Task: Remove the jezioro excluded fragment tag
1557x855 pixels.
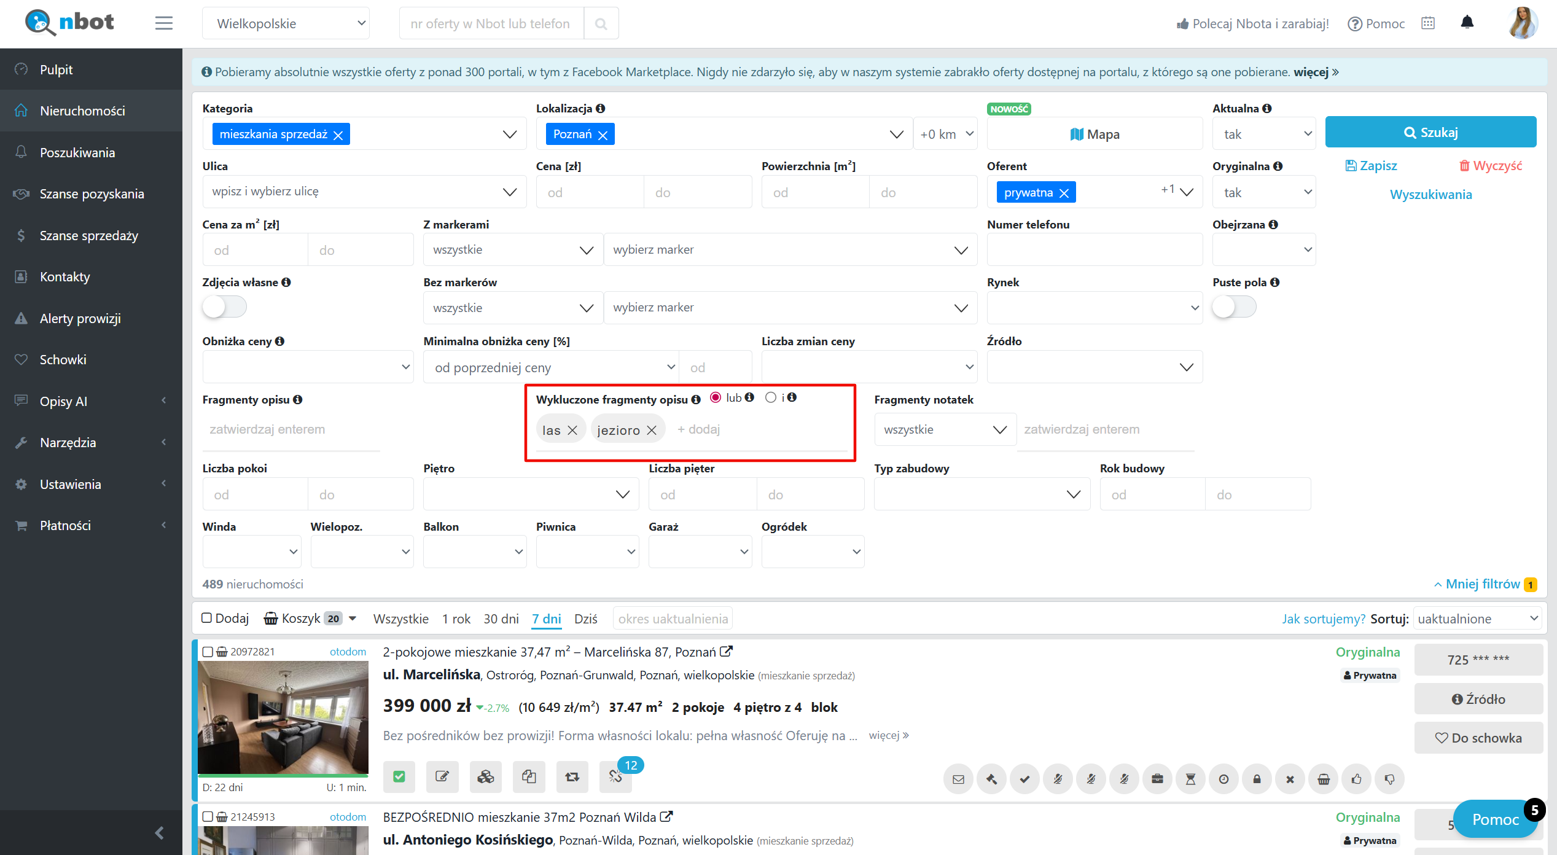Action: [652, 431]
